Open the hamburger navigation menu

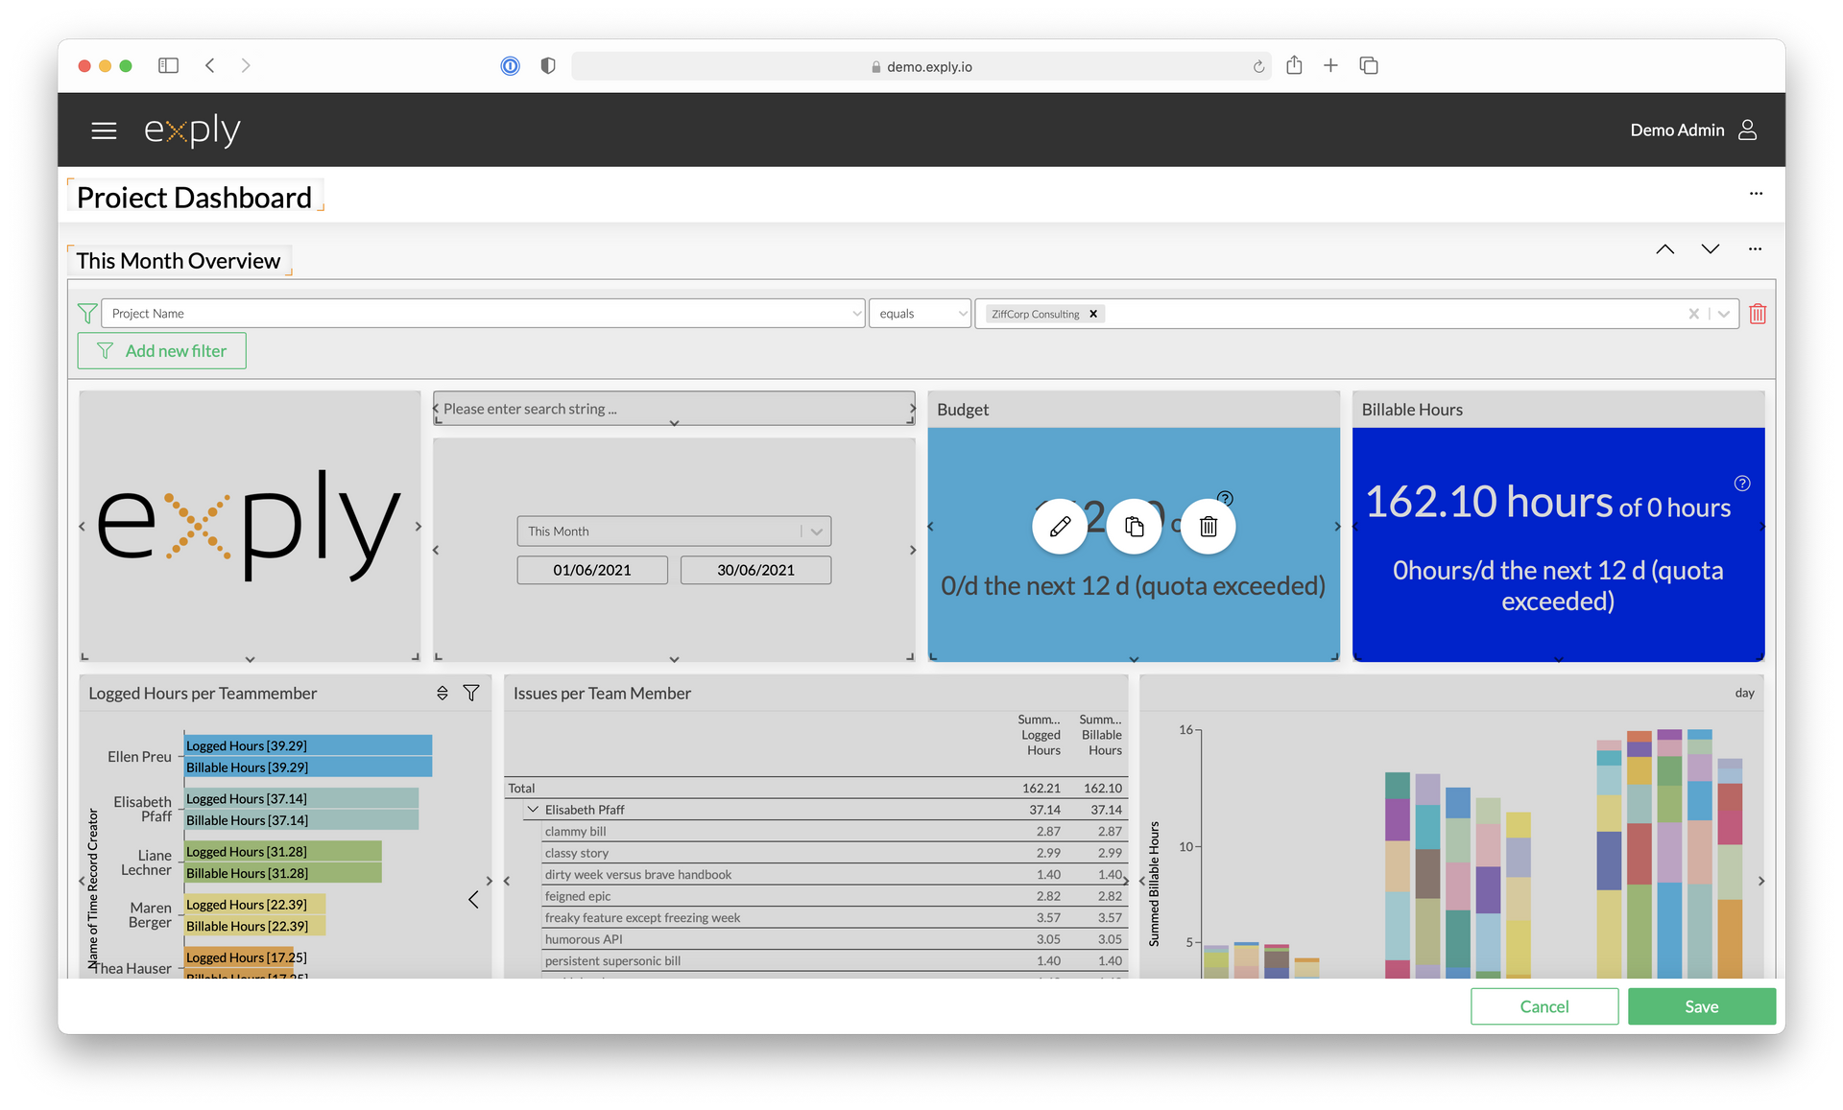[x=104, y=130]
